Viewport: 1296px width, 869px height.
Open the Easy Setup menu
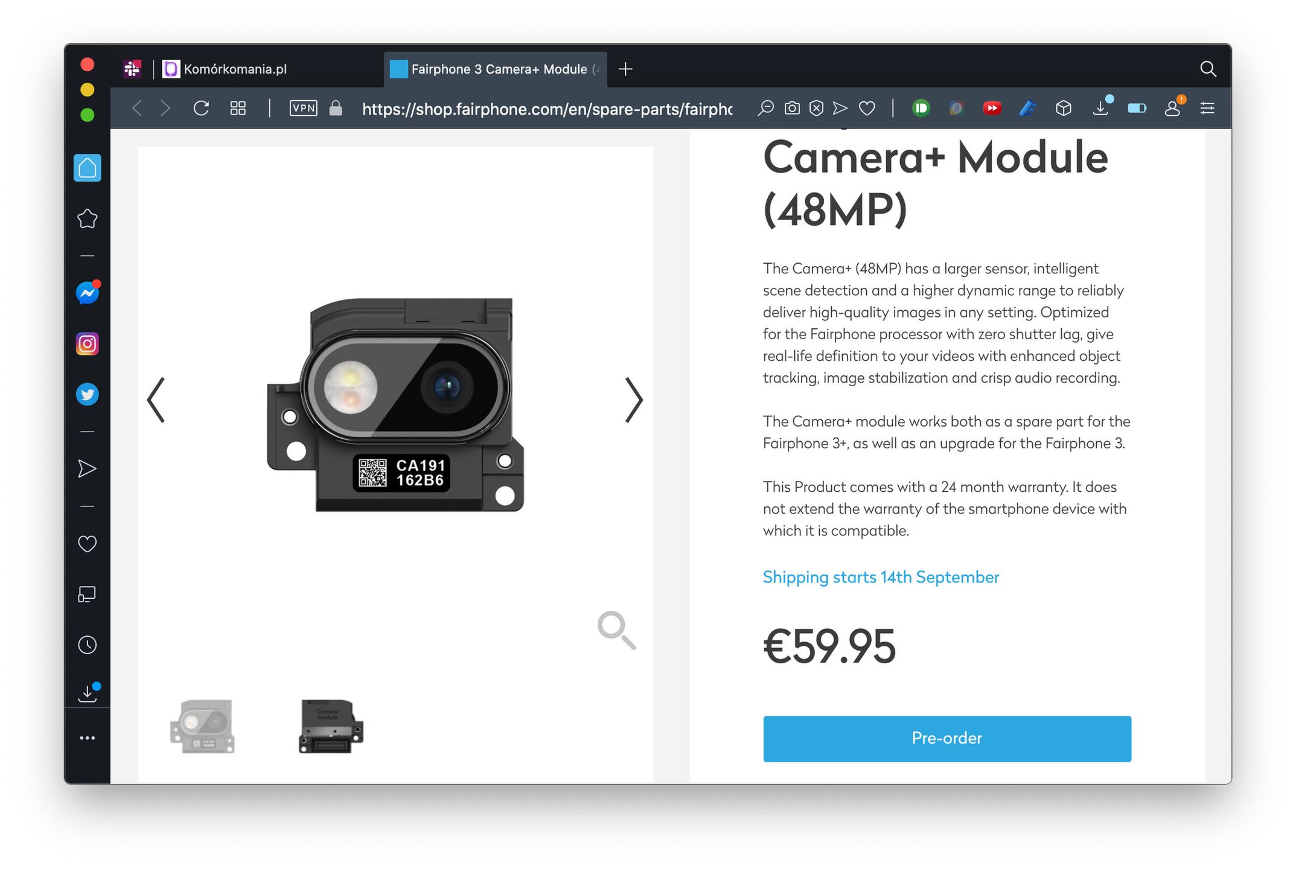pos(1207,108)
